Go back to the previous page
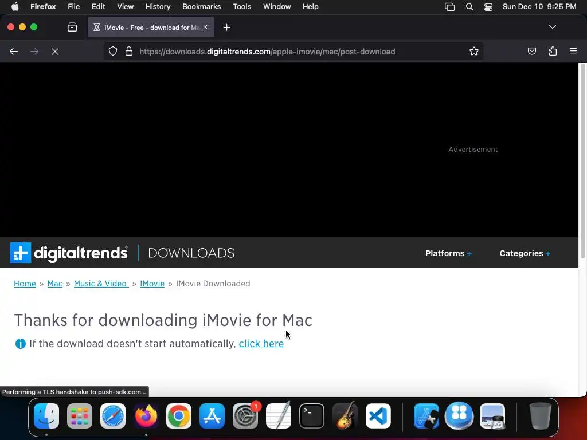The image size is (587, 440). pyautogui.click(x=14, y=52)
